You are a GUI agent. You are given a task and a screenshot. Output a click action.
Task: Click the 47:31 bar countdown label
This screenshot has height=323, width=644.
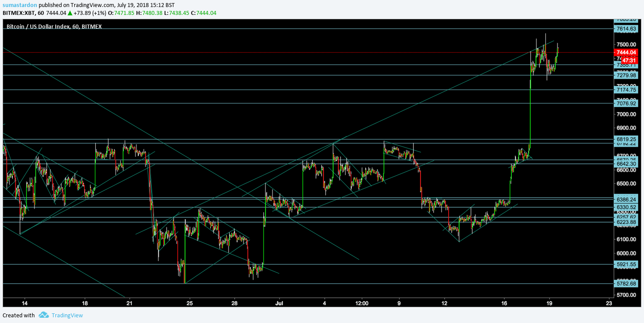(629, 60)
